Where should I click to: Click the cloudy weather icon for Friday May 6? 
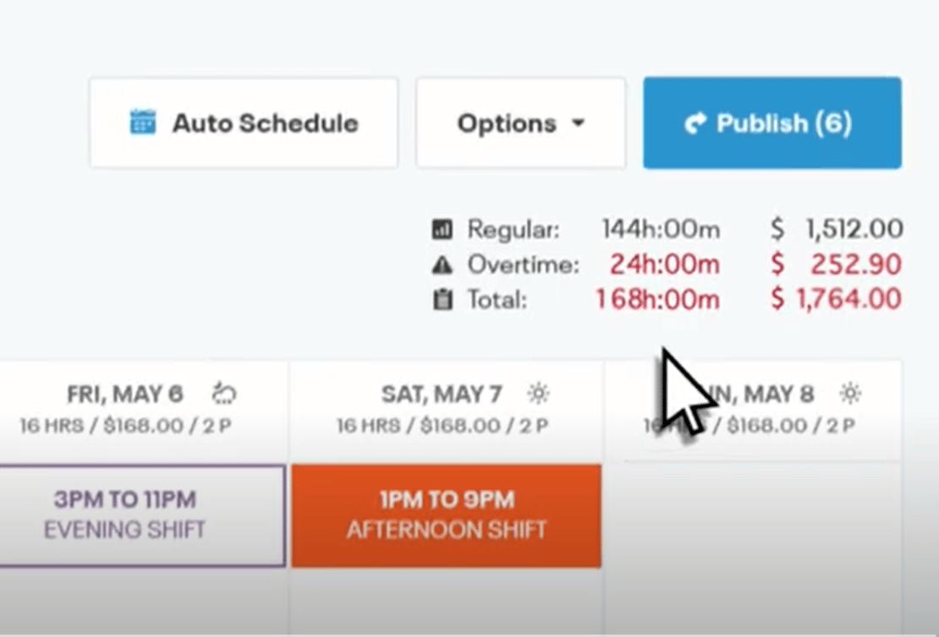tap(222, 393)
